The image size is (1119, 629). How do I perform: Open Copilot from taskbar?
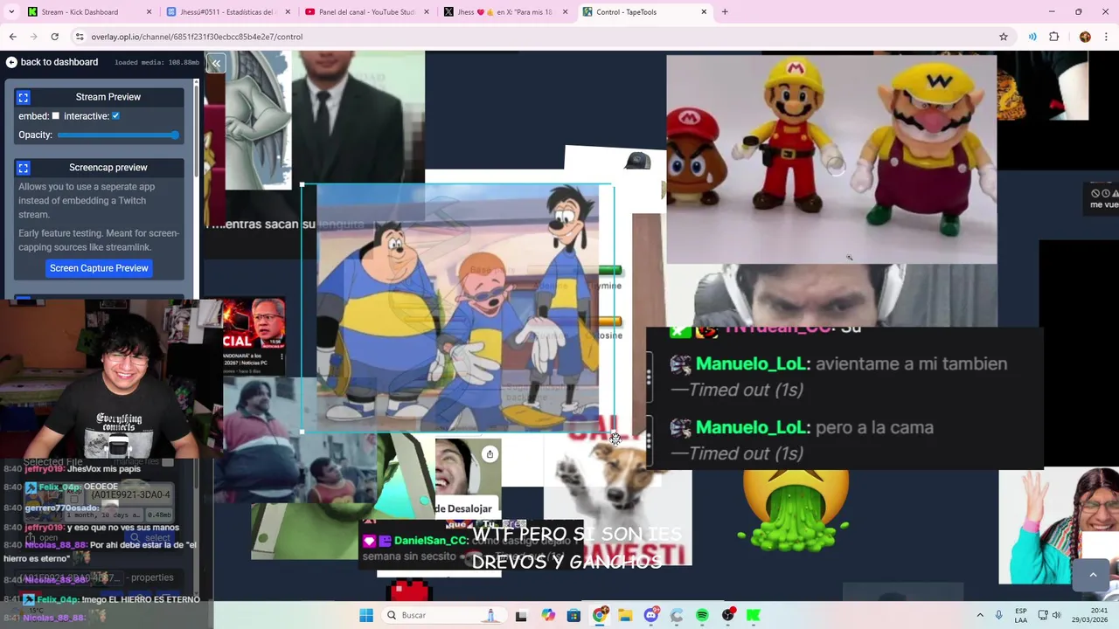(548, 615)
